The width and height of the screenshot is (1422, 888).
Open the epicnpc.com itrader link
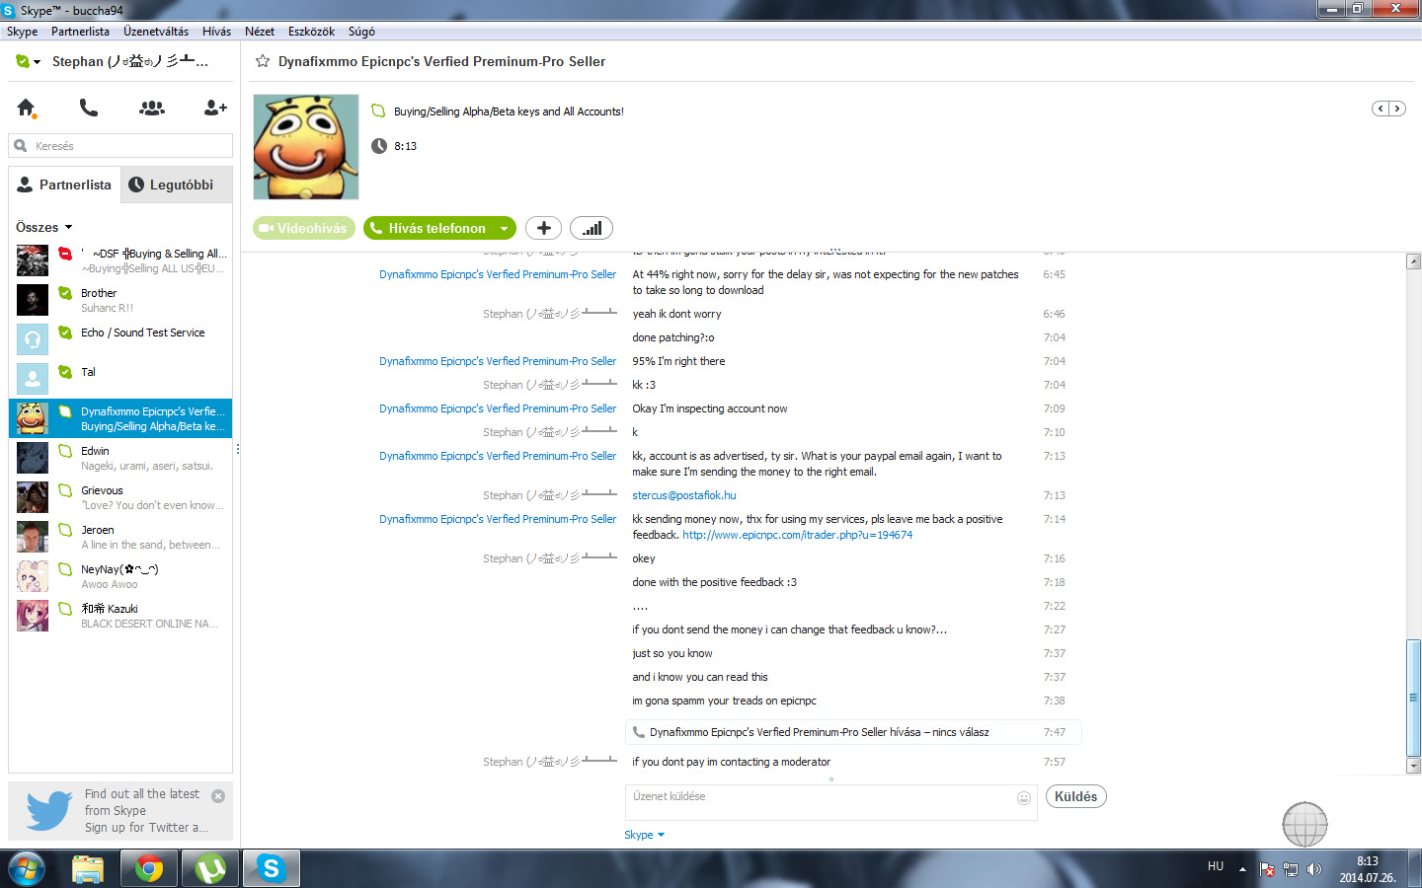[x=797, y=535]
